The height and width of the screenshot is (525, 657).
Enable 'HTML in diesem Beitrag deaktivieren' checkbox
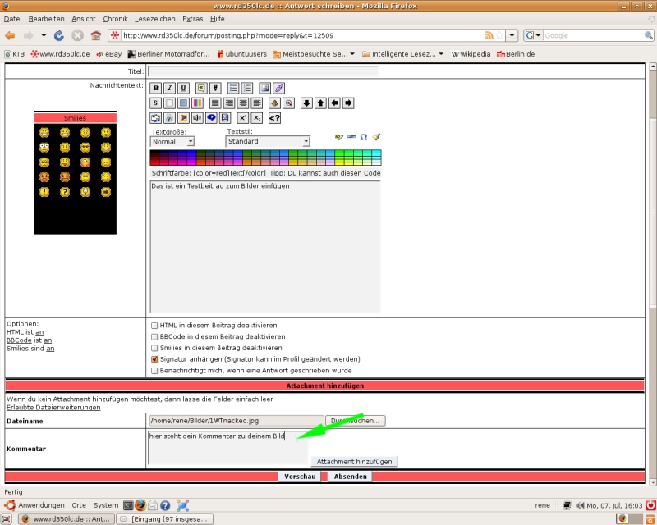coord(154,326)
